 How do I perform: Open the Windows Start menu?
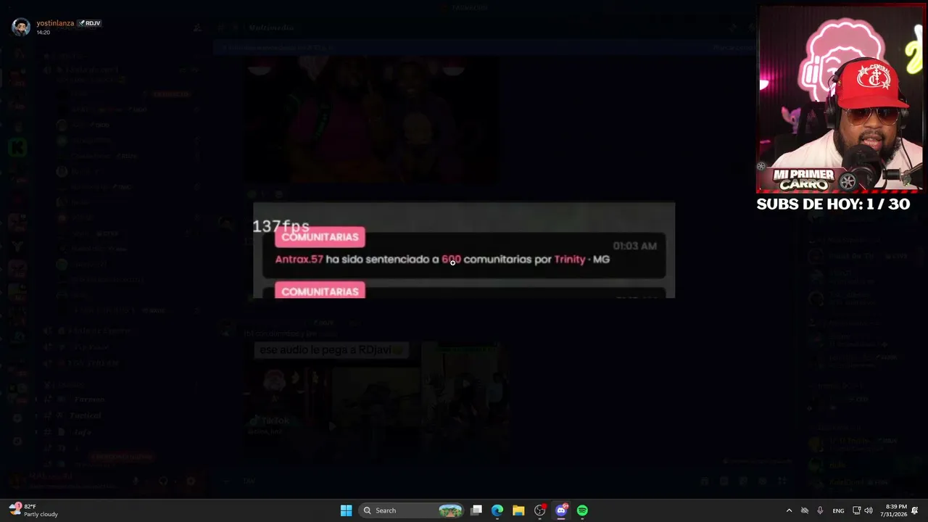(x=347, y=510)
